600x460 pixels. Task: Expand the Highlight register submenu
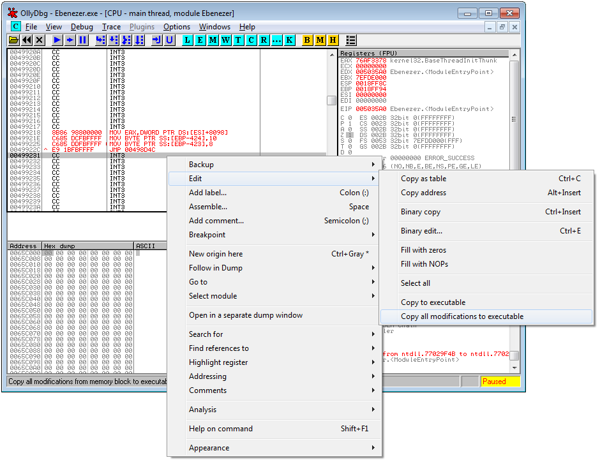274,362
